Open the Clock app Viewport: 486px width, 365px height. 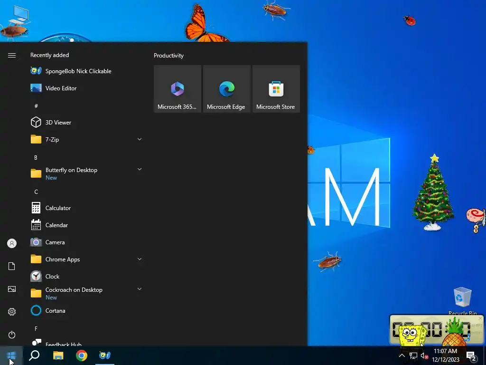coord(86,276)
